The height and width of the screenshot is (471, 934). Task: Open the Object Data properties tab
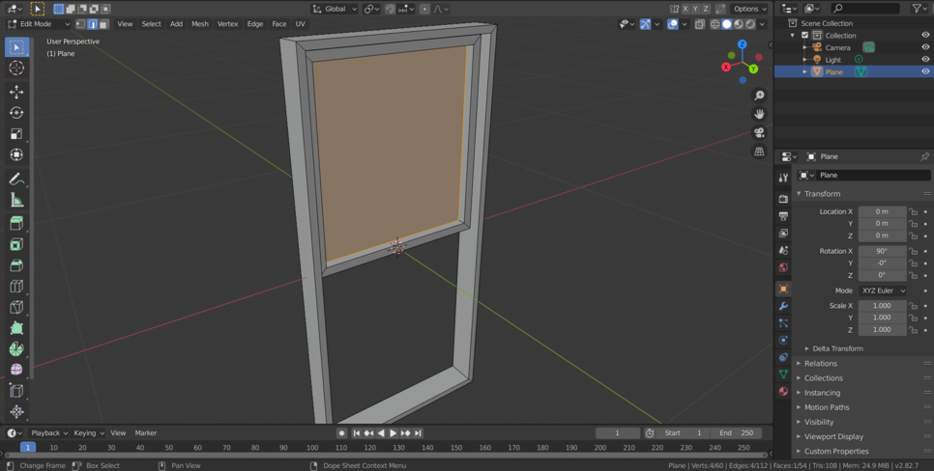tap(783, 374)
